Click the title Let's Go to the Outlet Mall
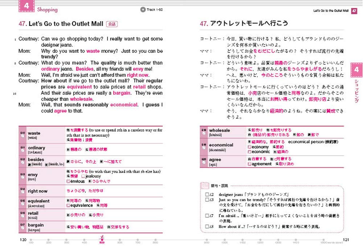 coord(66,24)
